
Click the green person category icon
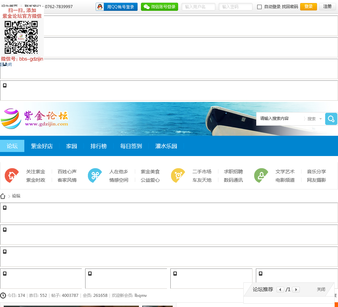tap(261, 176)
